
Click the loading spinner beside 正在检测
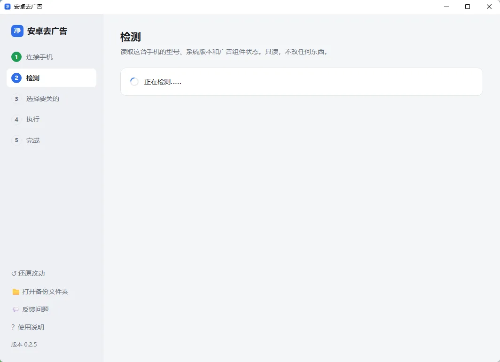coord(134,82)
